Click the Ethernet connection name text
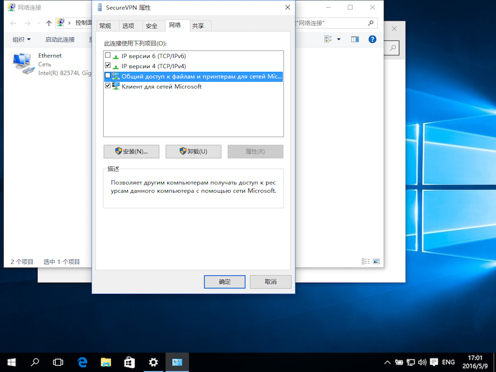The height and width of the screenshot is (372, 496). pyautogui.click(x=50, y=56)
